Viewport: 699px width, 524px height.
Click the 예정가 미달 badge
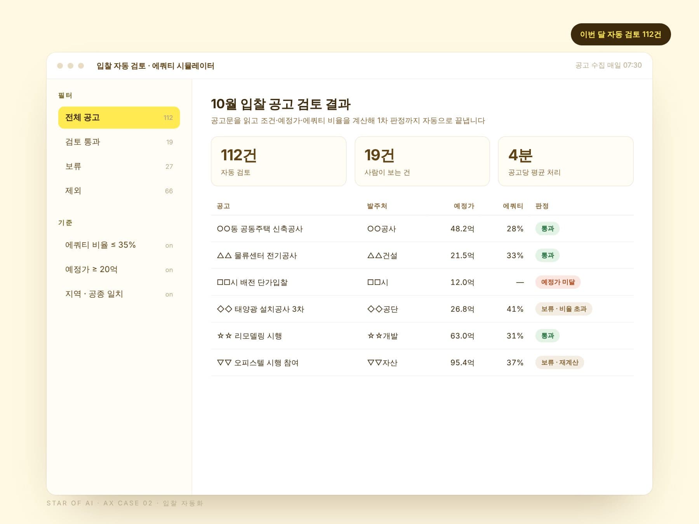[558, 282]
